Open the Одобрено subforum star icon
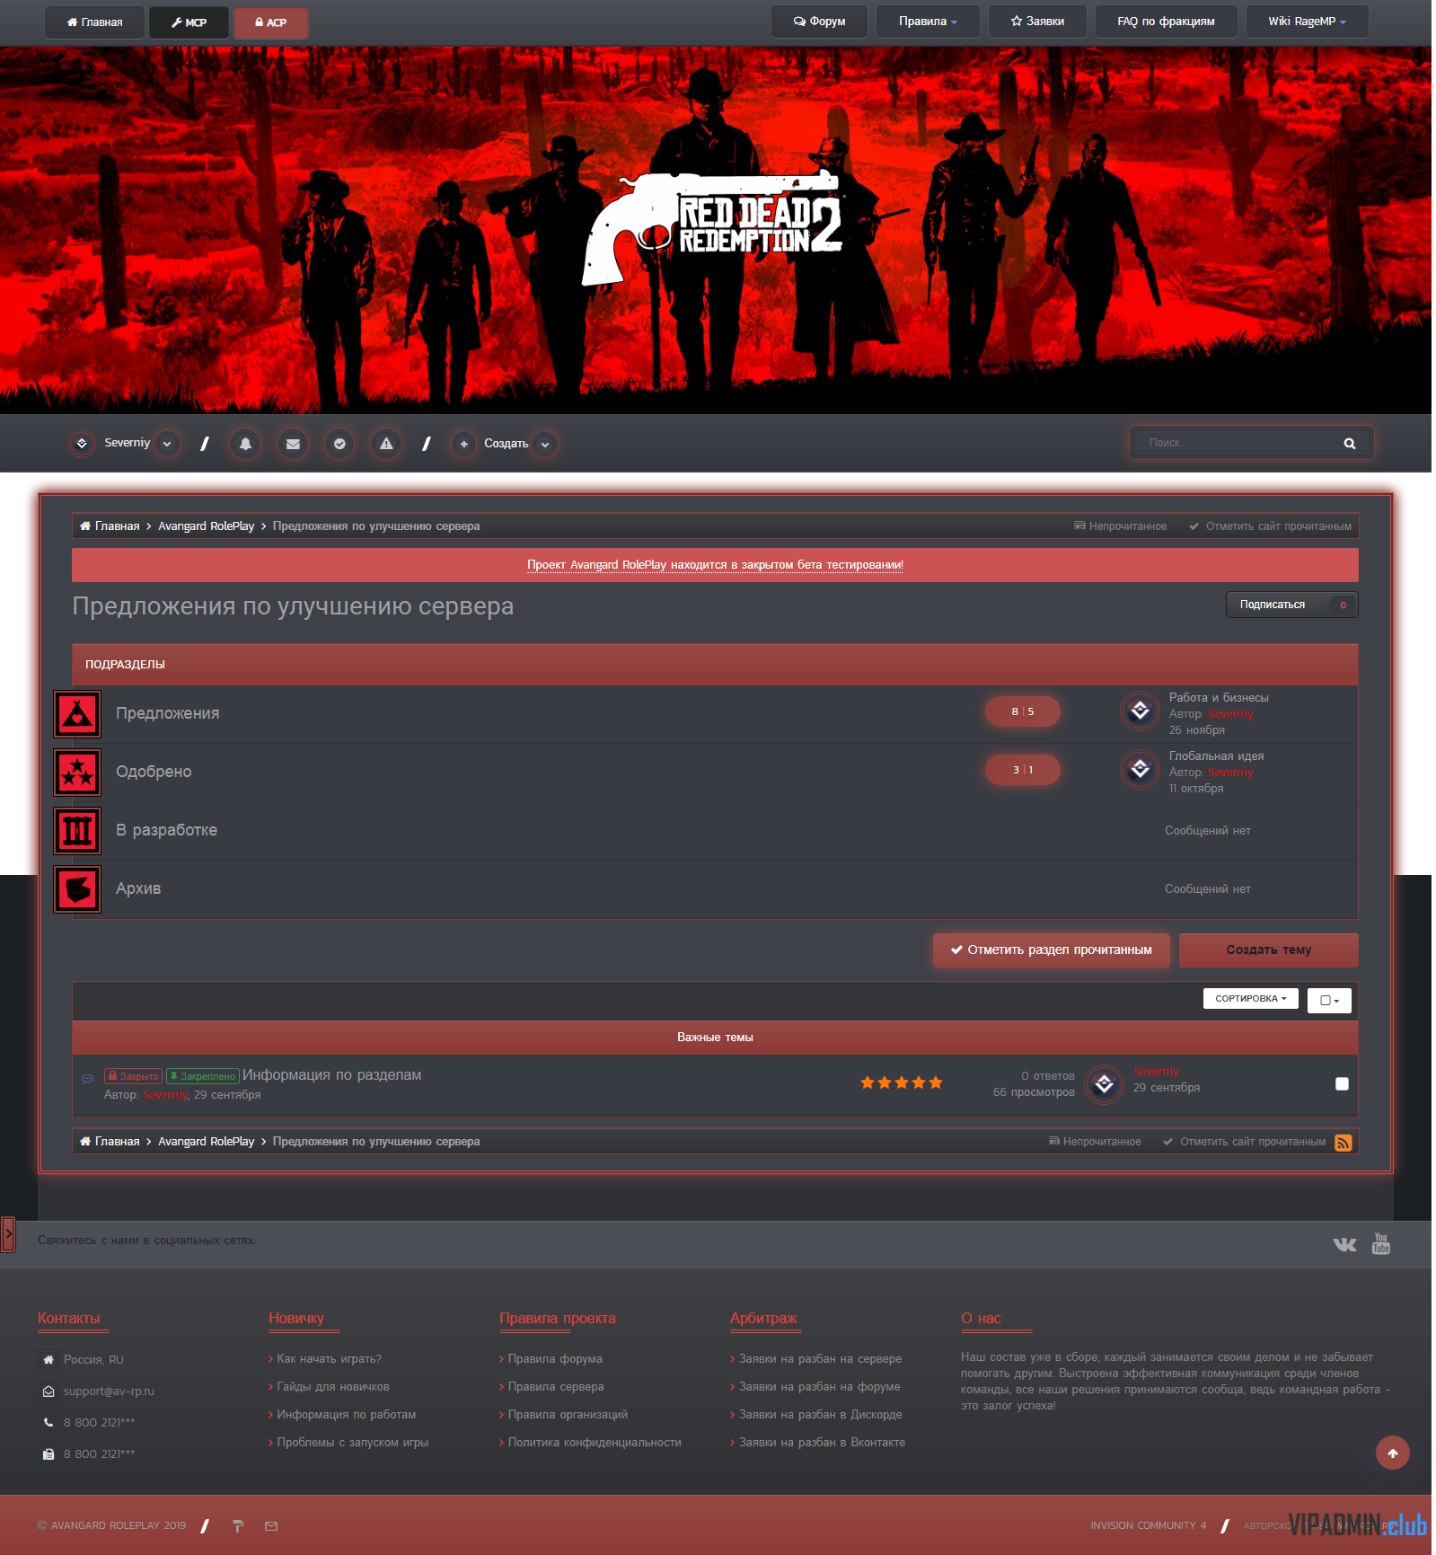1436x1555 pixels. [77, 773]
